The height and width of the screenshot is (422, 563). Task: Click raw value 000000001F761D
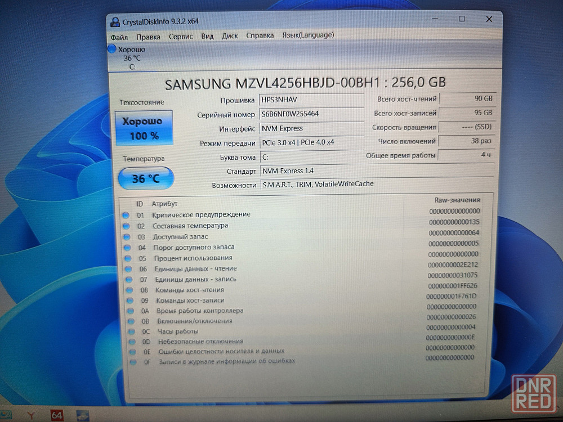coord(452,297)
